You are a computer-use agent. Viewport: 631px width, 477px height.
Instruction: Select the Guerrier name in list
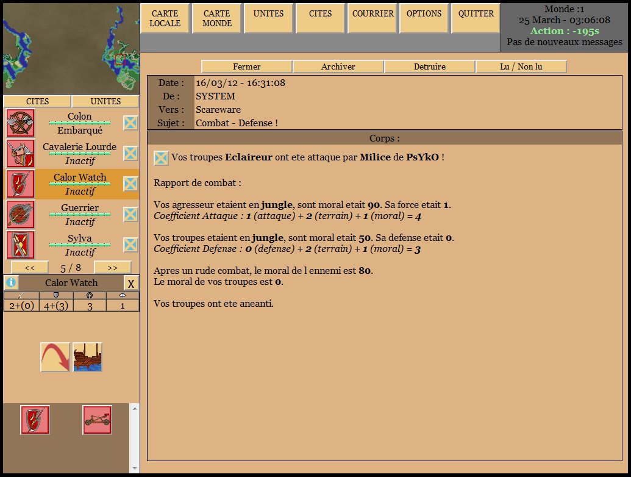[x=80, y=208]
